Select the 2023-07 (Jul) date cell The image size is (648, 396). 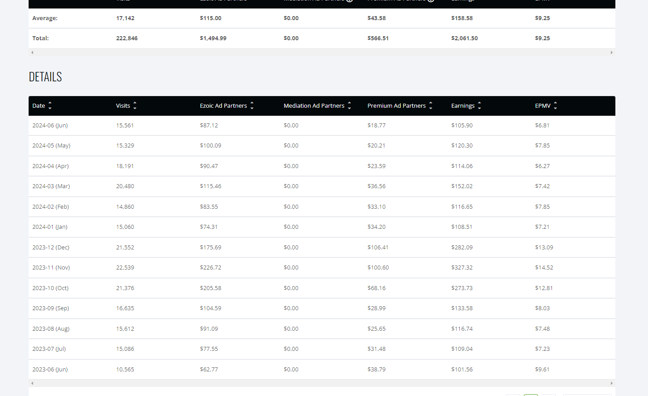pyautogui.click(x=49, y=349)
